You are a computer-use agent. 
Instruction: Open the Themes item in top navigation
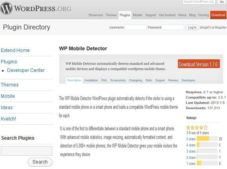(x=111, y=15)
